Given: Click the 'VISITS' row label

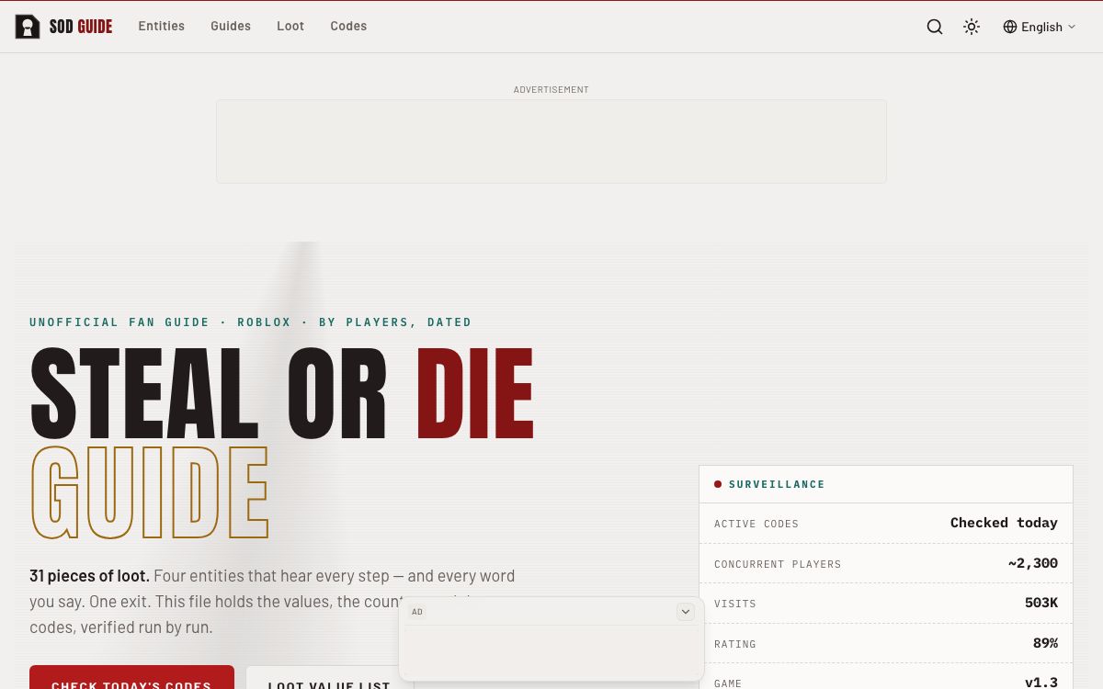Looking at the screenshot, I should [735, 604].
